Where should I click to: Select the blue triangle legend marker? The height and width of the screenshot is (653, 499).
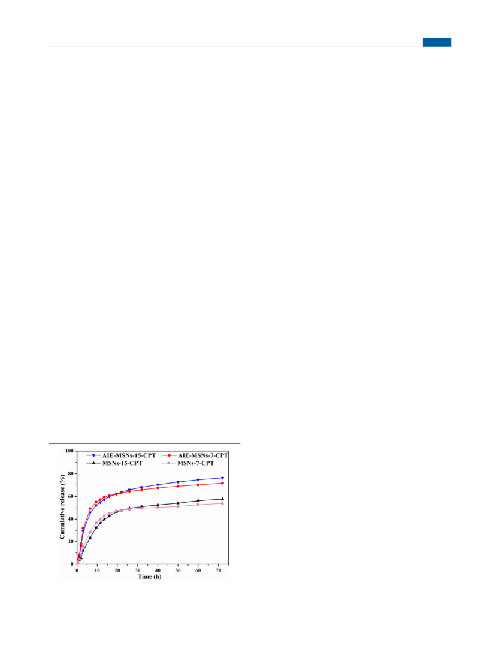(93, 456)
